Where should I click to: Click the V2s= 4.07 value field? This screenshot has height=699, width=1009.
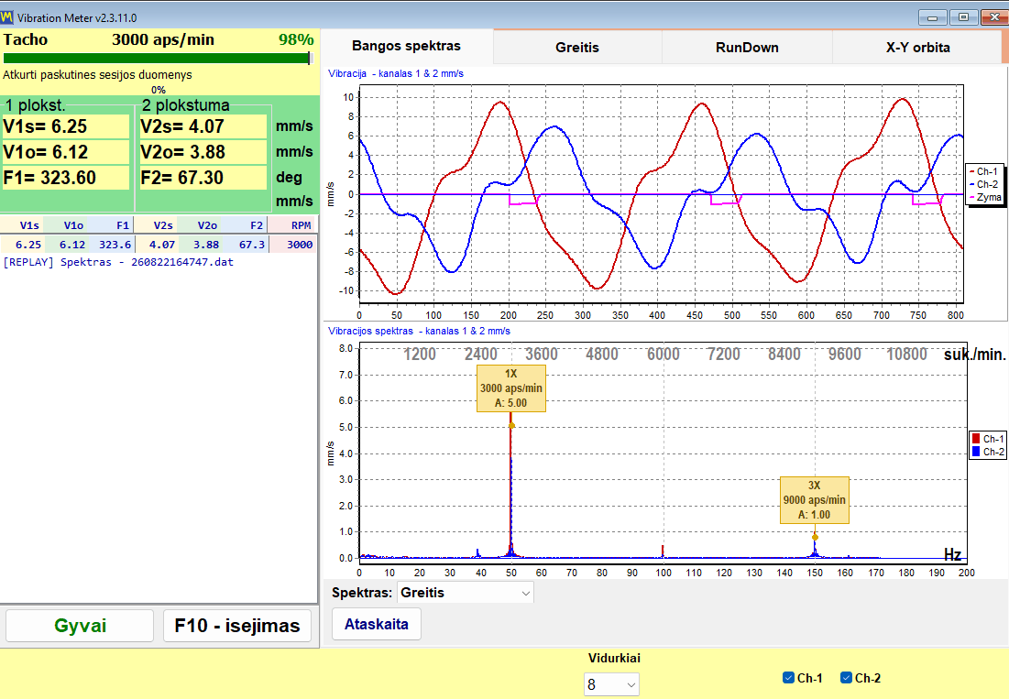[x=203, y=126]
